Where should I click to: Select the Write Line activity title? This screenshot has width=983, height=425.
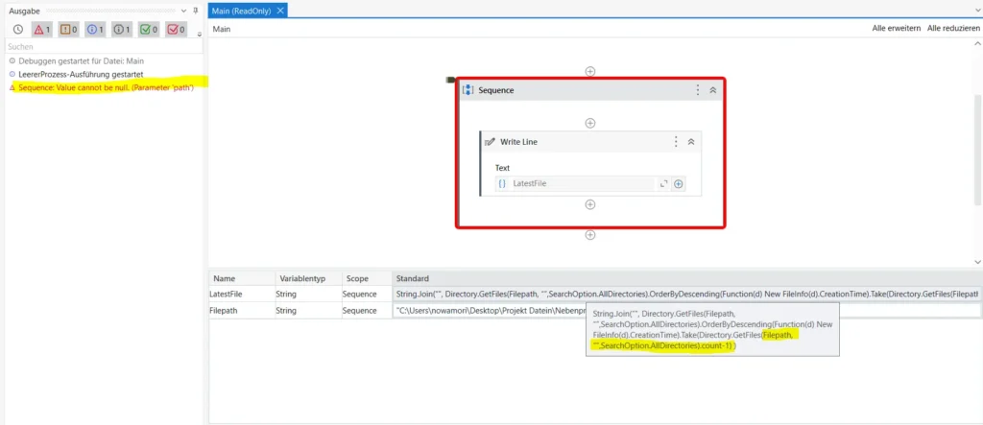[x=518, y=142]
